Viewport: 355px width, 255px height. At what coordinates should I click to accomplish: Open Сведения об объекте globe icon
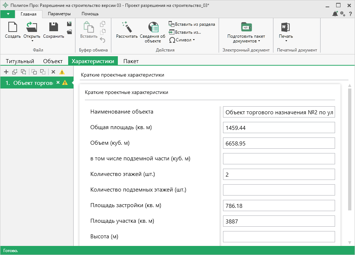tap(153, 28)
